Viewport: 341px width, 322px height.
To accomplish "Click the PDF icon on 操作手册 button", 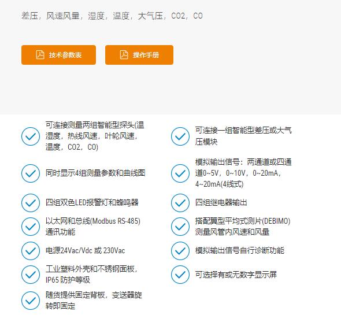I will pos(124,54).
